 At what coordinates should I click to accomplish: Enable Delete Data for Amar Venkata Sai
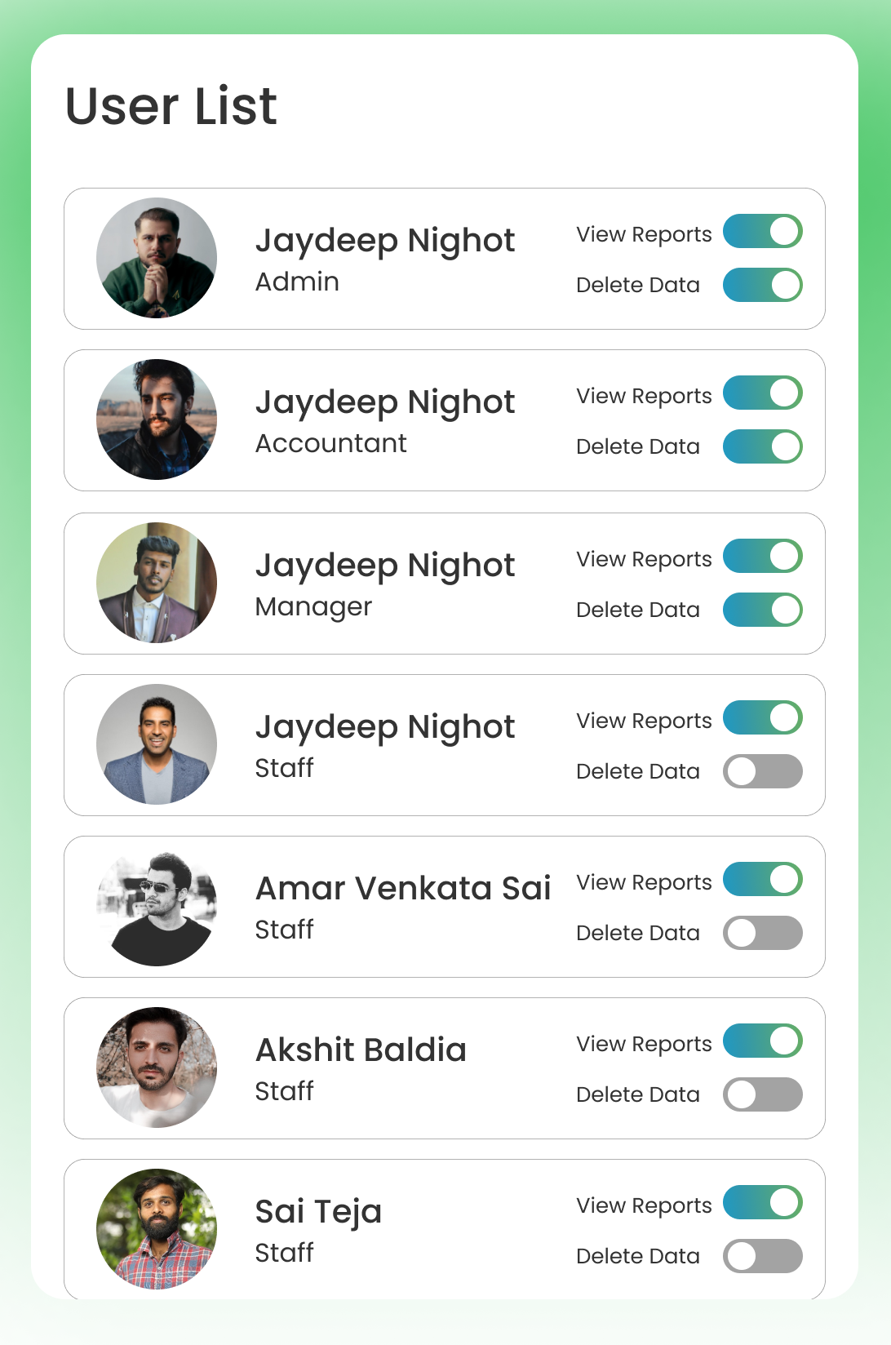pyautogui.click(x=762, y=933)
